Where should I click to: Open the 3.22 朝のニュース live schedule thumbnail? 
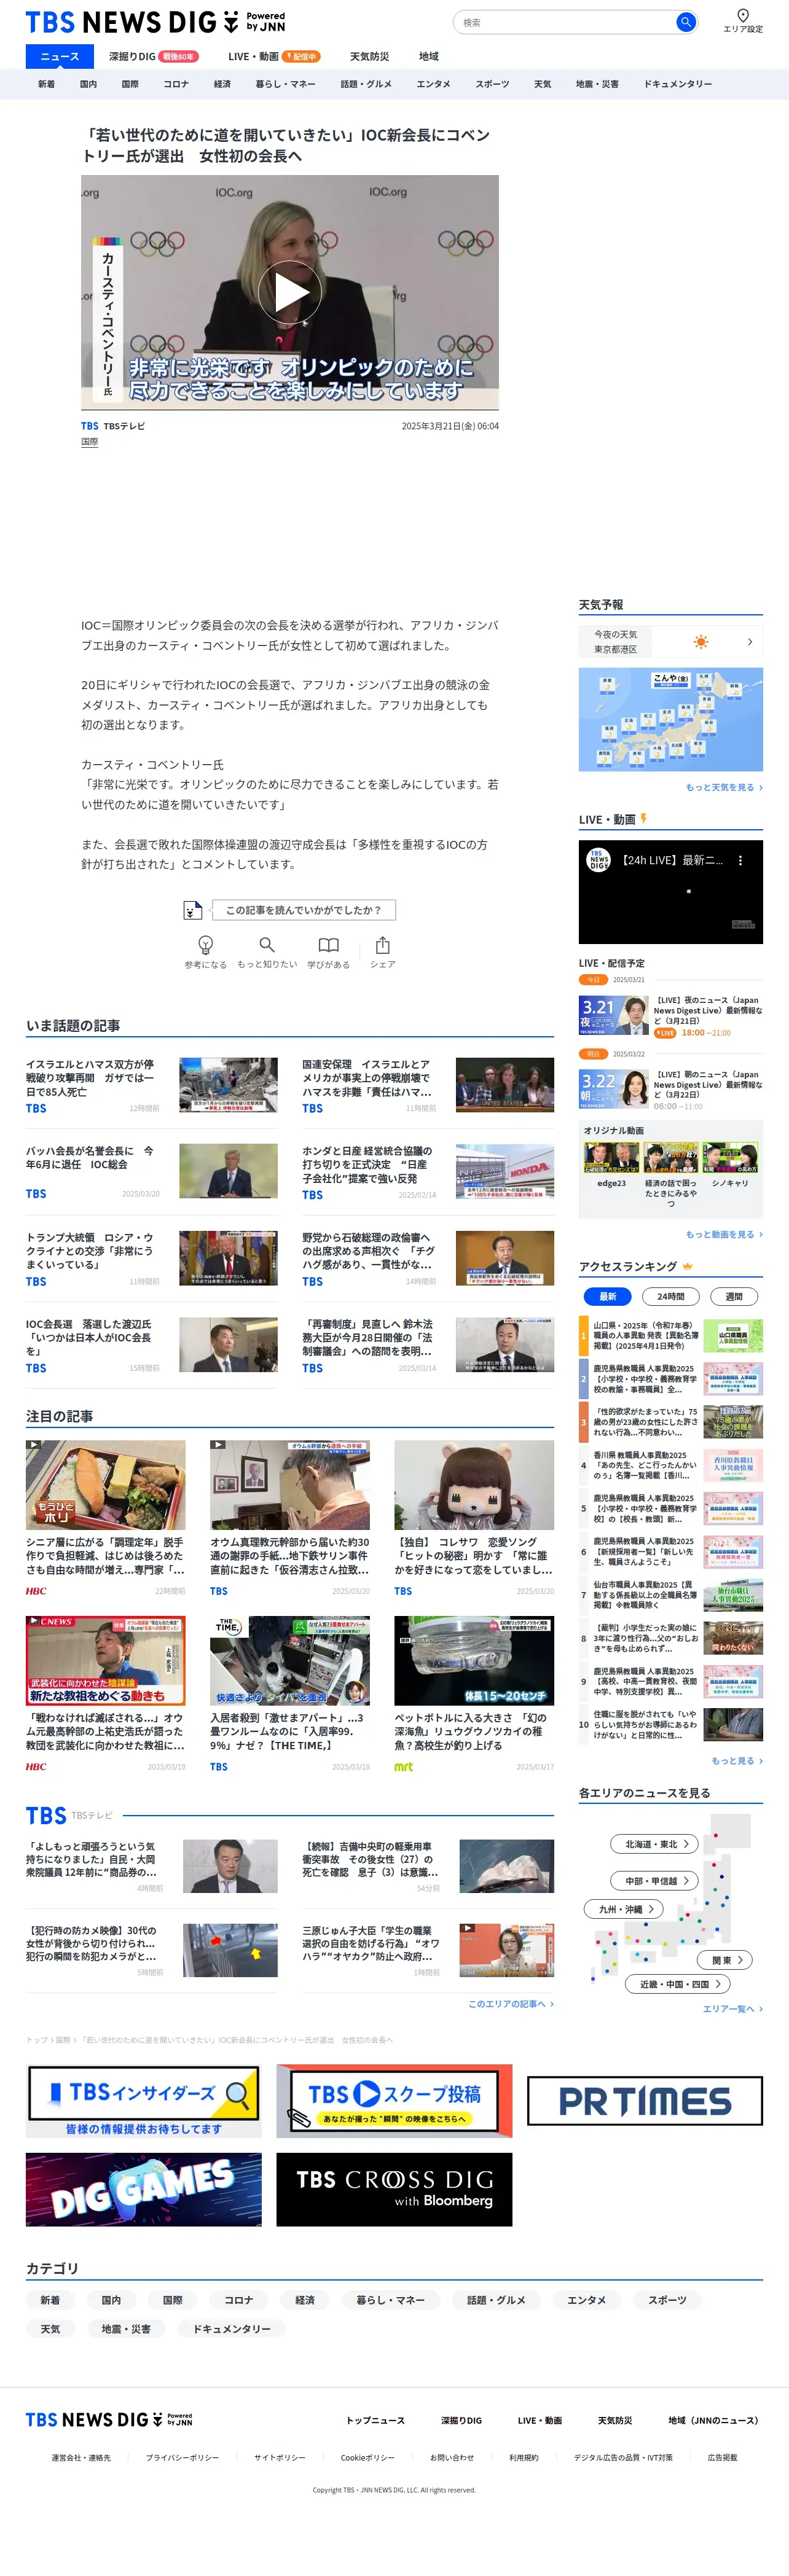point(614,1088)
